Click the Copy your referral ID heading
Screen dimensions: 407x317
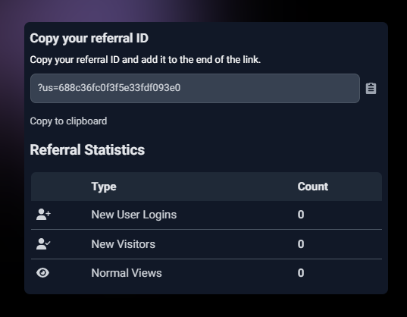click(89, 39)
